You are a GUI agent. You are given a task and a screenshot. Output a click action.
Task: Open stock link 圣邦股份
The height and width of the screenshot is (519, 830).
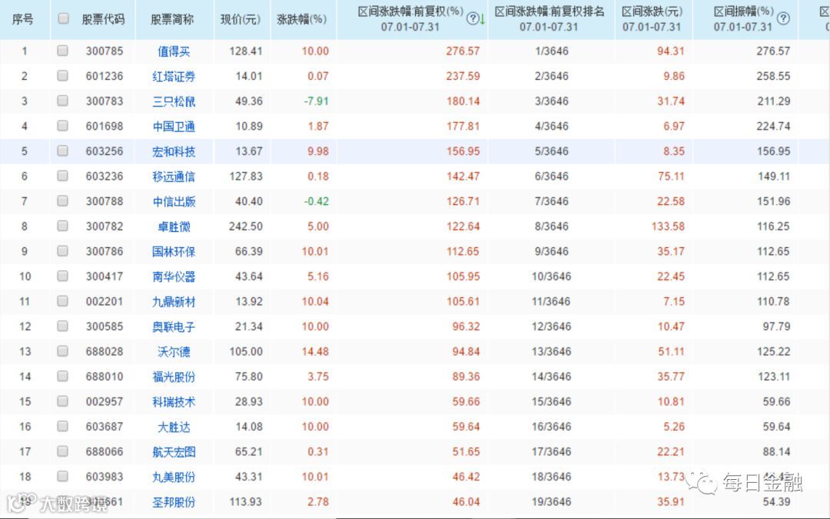[174, 502]
